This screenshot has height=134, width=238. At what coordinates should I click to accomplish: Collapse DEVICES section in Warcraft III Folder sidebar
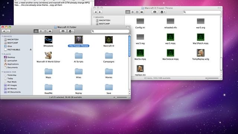pyautogui.click(x=2, y=36)
